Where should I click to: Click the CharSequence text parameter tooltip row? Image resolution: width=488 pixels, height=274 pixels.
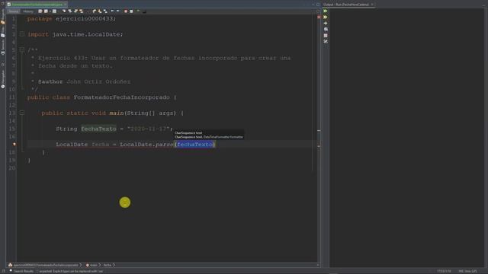tap(188, 133)
